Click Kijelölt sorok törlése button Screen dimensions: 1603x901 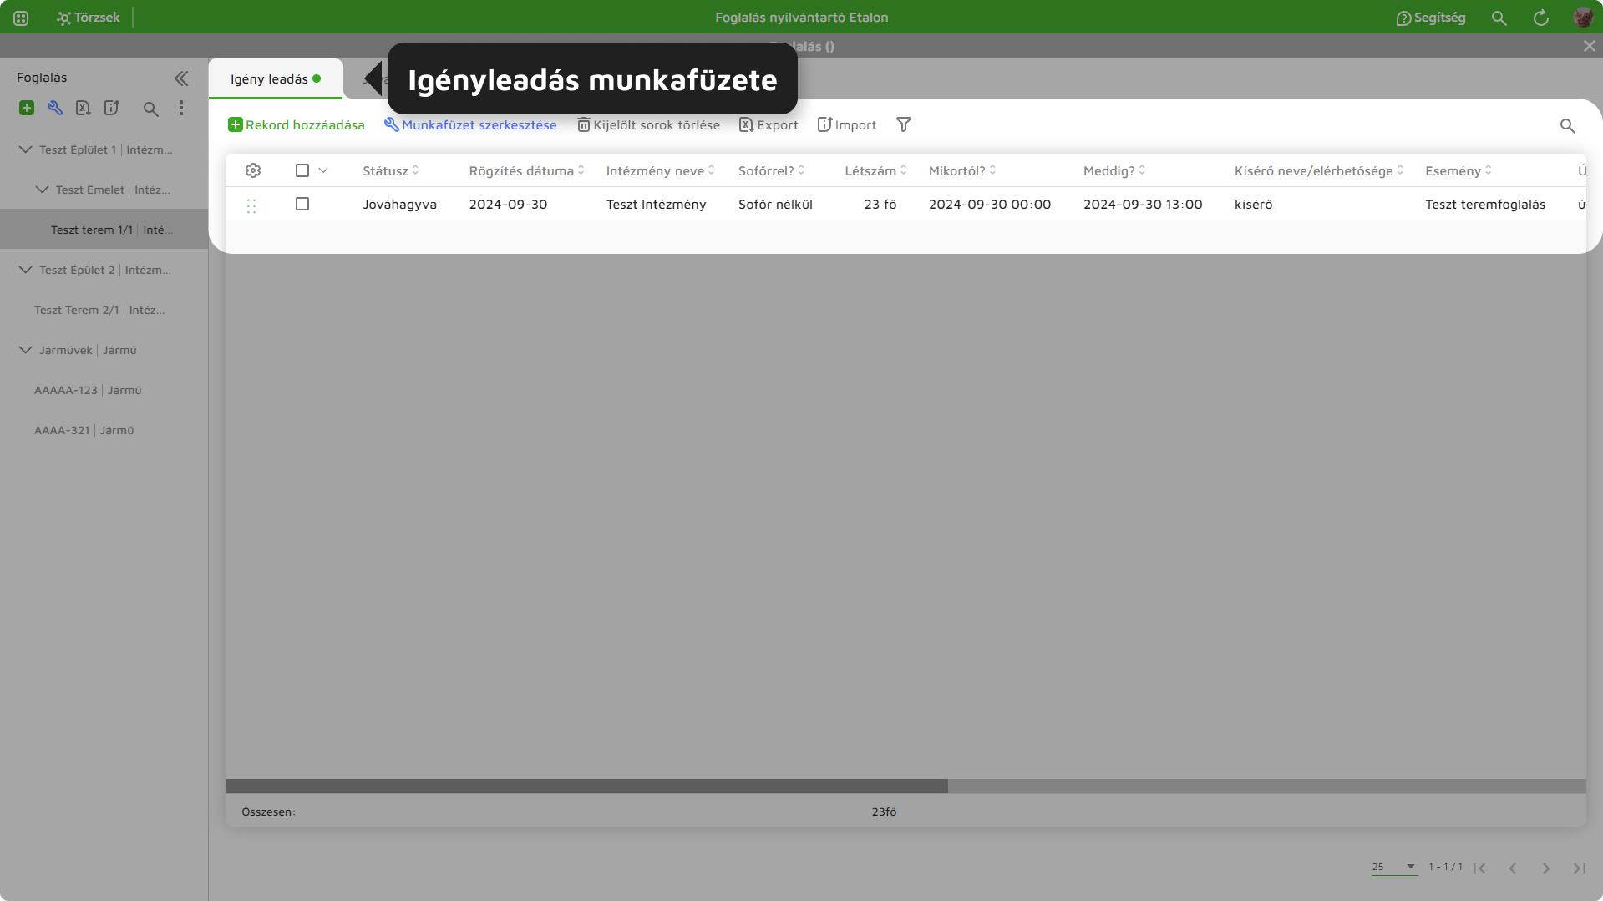(x=648, y=125)
